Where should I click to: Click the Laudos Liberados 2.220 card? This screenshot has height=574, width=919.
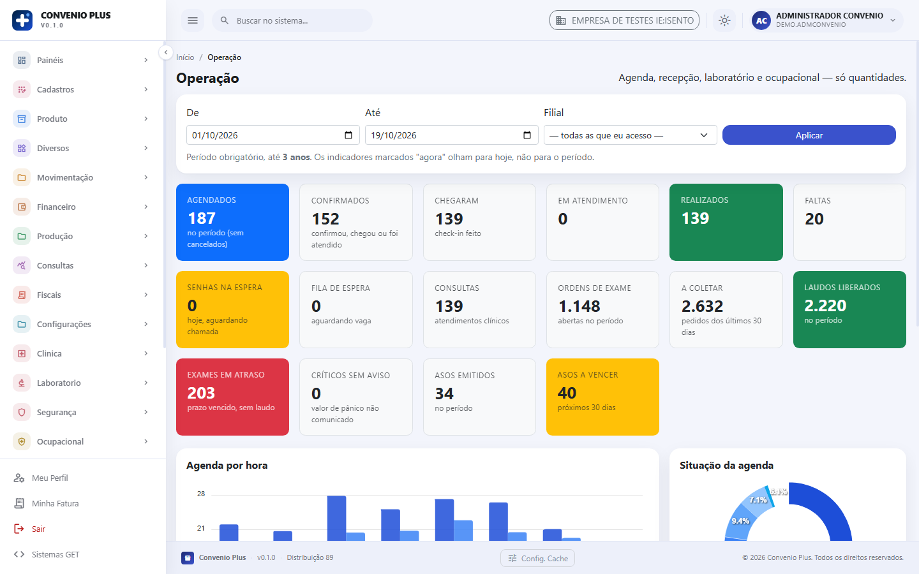tap(849, 309)
